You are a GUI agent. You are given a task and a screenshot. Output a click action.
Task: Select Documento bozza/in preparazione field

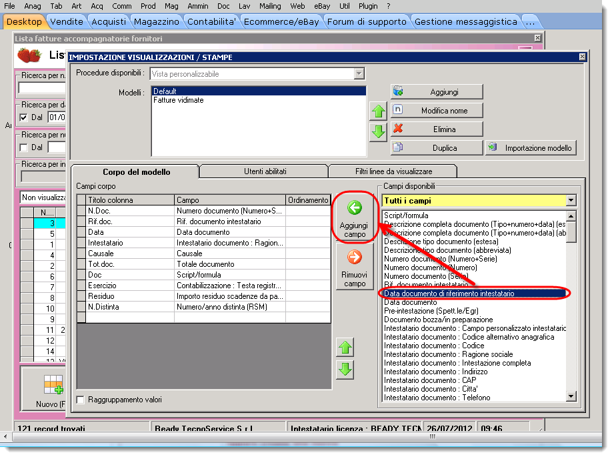pos(474,320)
